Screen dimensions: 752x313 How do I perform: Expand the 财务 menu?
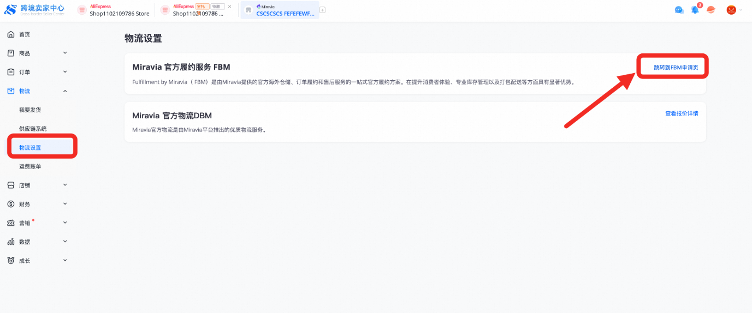click(x=65, y=204)
